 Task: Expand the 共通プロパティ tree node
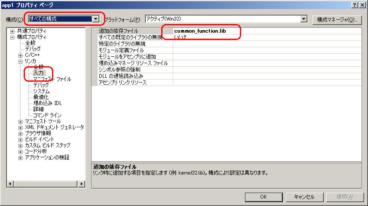tap(12, 31)
